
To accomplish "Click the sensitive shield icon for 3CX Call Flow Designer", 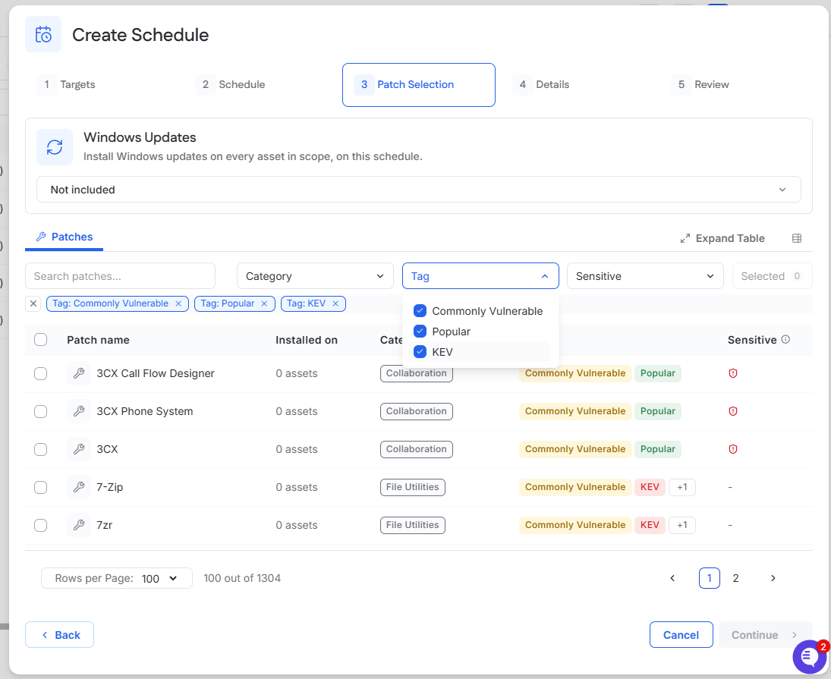I will pyautogui.click(x=733, y=373).
